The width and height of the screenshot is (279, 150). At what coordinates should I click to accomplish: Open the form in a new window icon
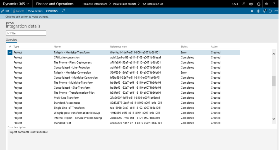point(276,11)
